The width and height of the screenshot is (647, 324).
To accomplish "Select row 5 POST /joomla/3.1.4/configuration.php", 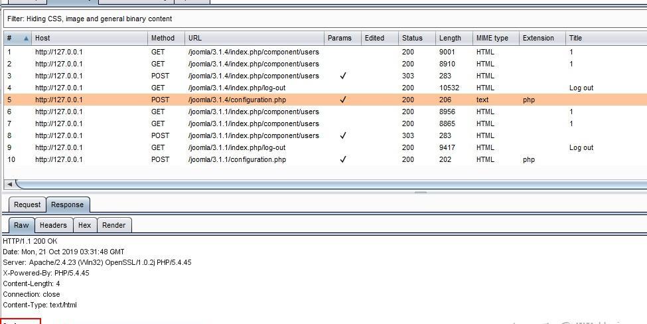I will tap(325, 100).
